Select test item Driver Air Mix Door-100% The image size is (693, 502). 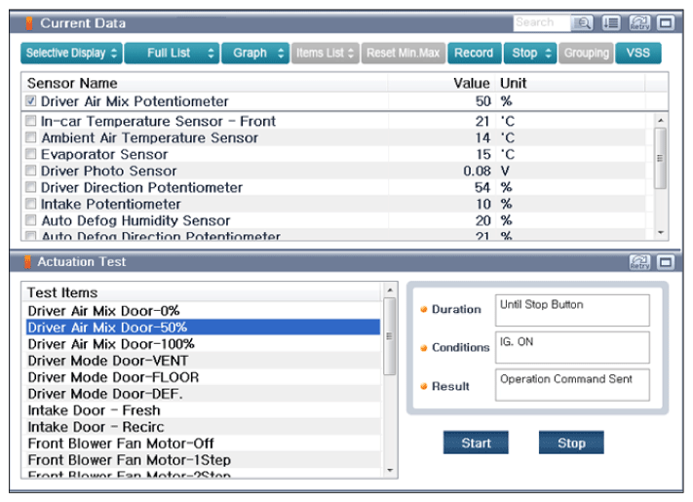203,344
